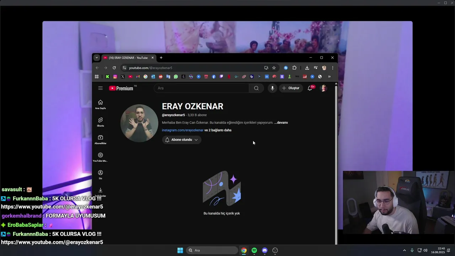Expand the Abone olundu subscription dropdown
The width and height of the screenshot is (455, 256).
182,140
